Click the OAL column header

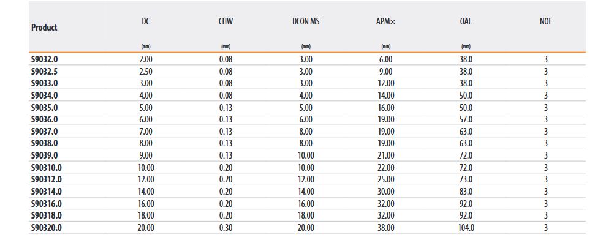point(466,22)
